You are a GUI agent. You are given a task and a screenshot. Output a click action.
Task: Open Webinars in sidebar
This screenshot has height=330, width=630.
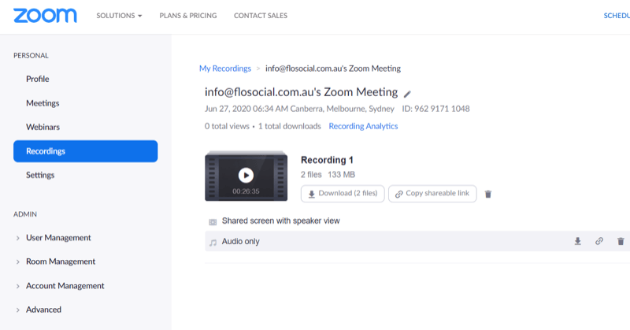tap(43, 127)
